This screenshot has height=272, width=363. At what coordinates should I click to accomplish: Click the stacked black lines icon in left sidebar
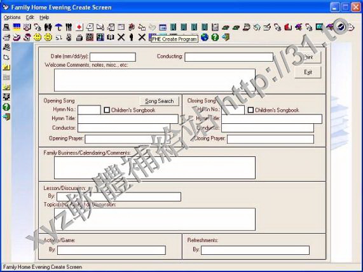click(6, 97)
